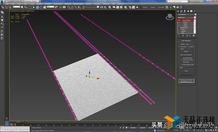Click the 3ds Max application logo button
Viewport: 218px width, 132px height.
(x=2, y=2)
